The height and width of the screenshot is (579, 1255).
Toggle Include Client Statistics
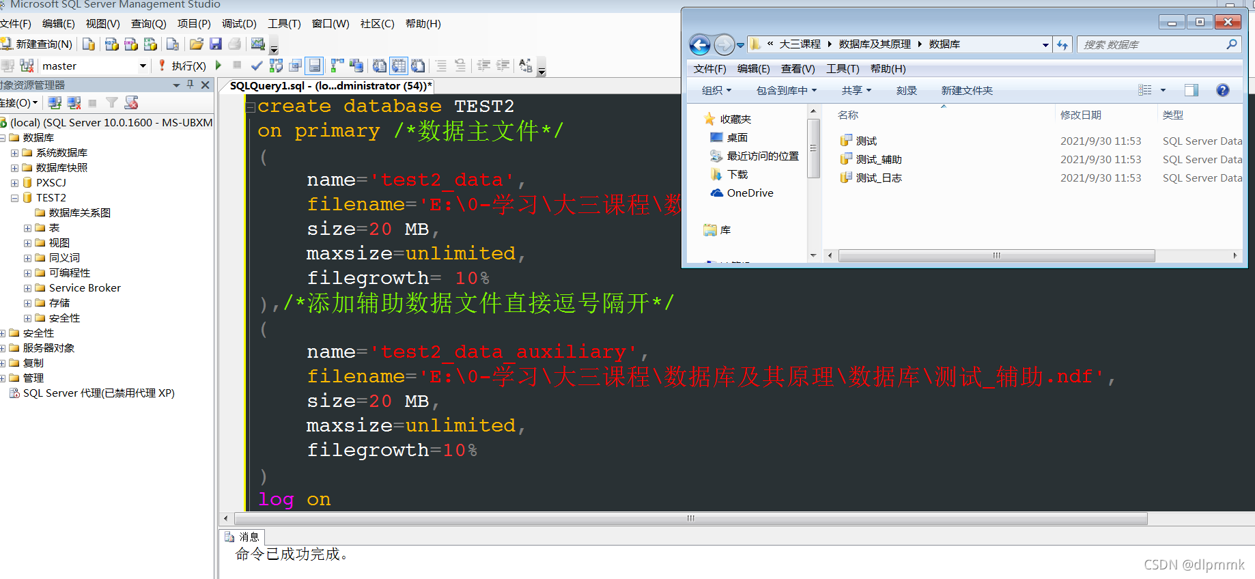pyautogui.click(x=356, y=66)
